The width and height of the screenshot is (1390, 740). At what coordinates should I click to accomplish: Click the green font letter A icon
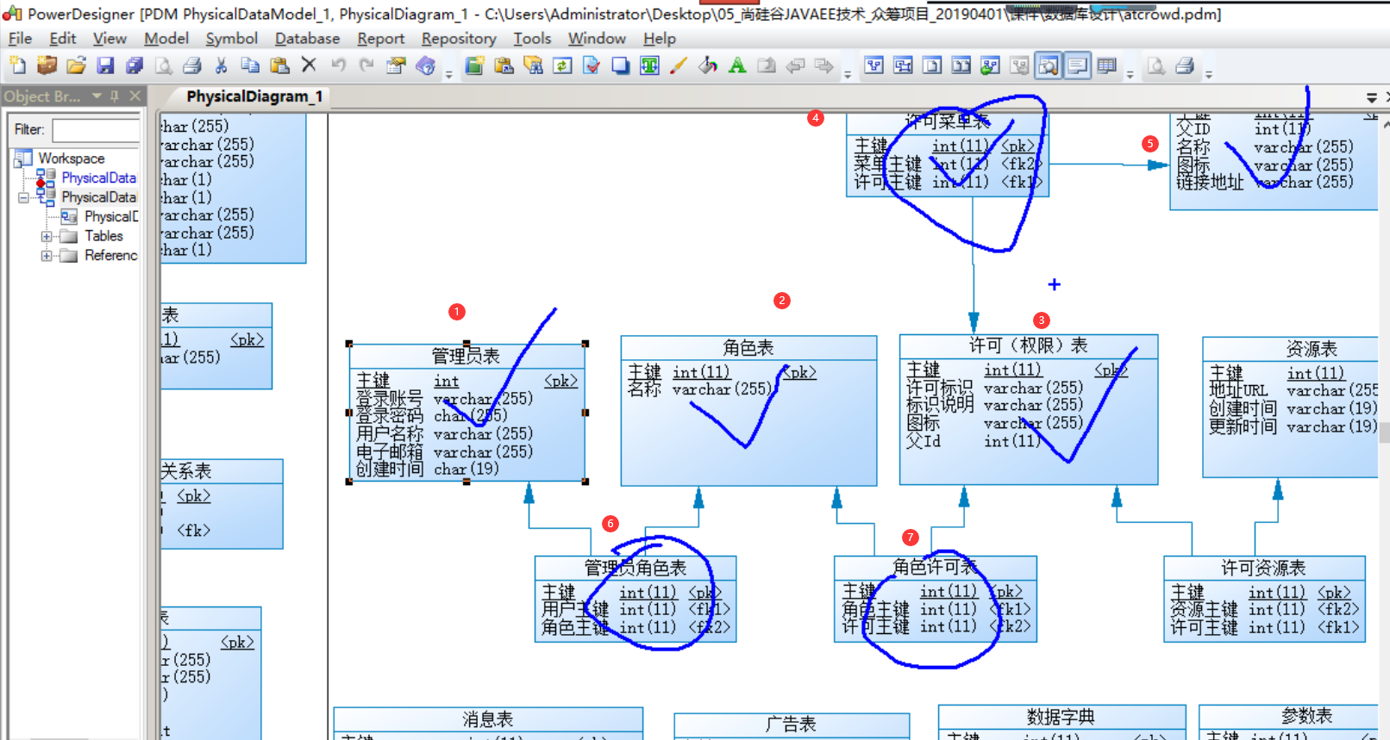coord(737,65)
